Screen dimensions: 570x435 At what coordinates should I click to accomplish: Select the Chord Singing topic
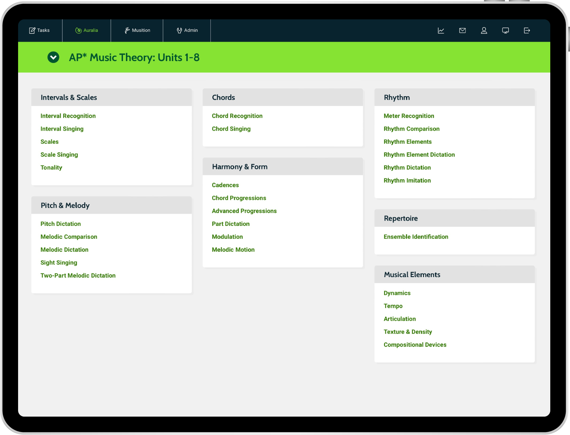pos(231,129)
